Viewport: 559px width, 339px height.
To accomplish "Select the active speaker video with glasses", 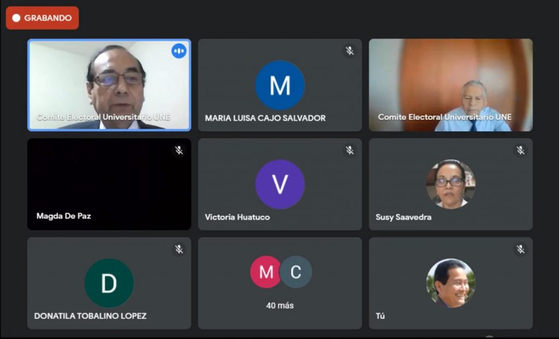I will pos(109,85).
